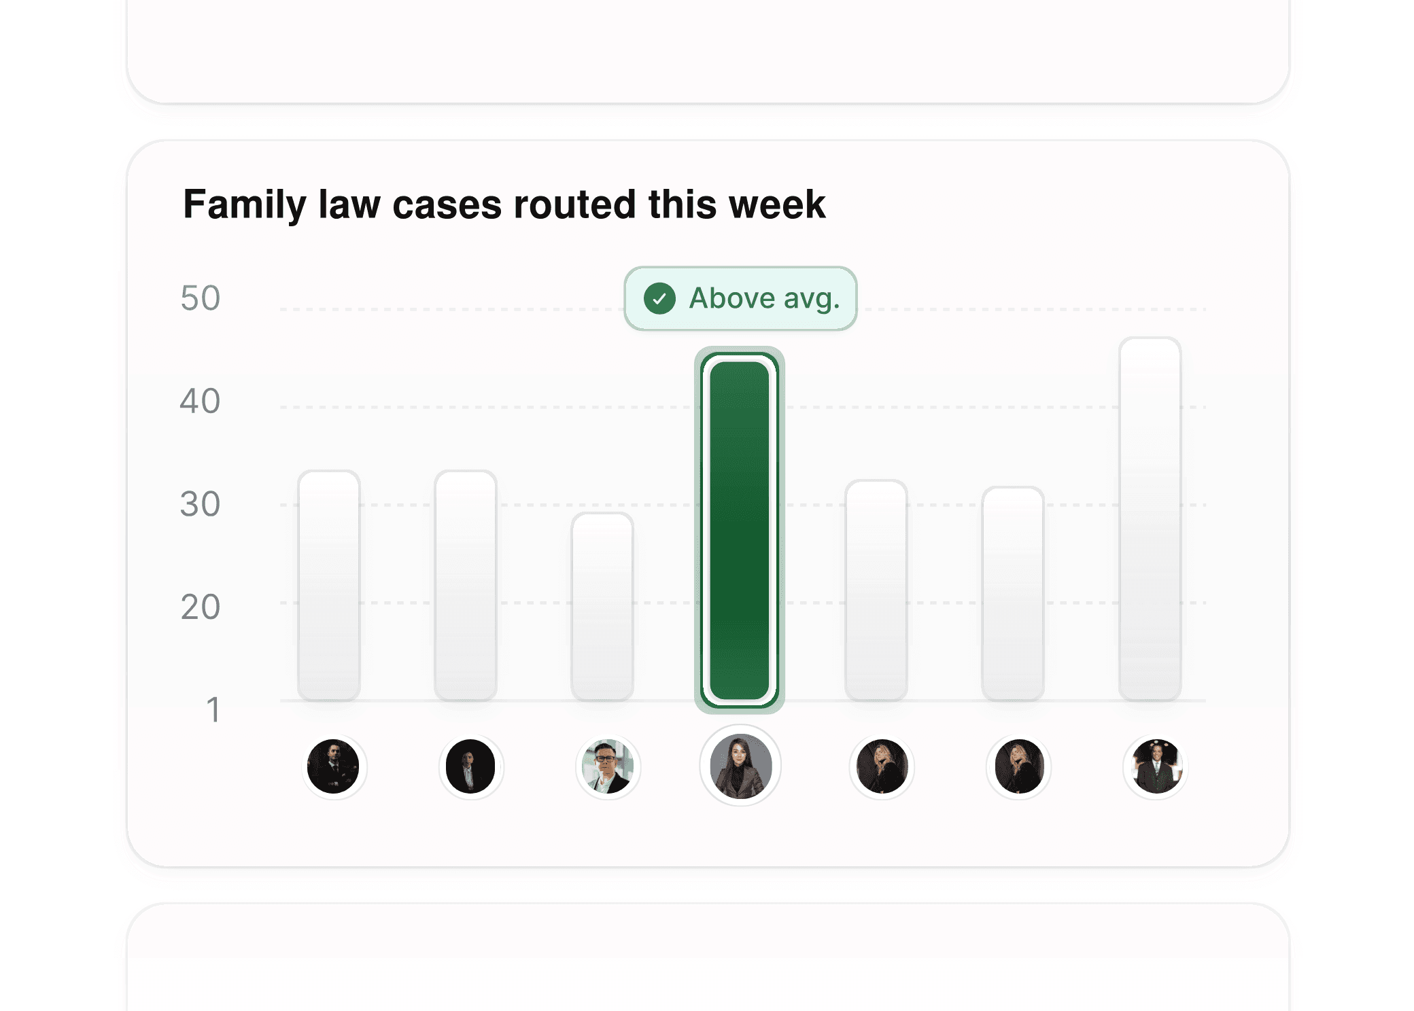Screen dimensions: 1414x1011
Task: Click the 50 axis label
Action: [199, 297]
